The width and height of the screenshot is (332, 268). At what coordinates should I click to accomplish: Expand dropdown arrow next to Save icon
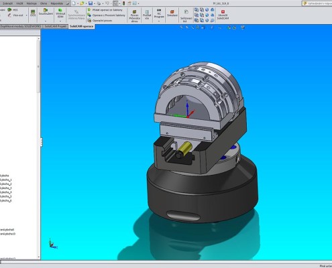94,3
